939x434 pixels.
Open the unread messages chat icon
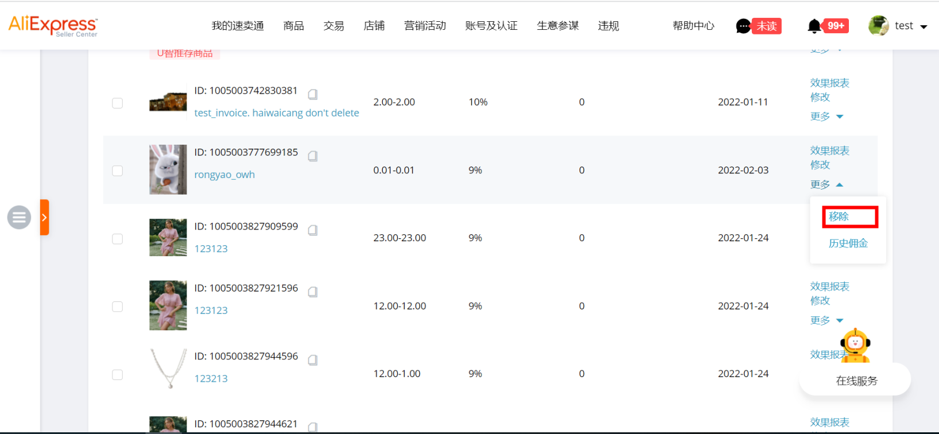(743, 26)
